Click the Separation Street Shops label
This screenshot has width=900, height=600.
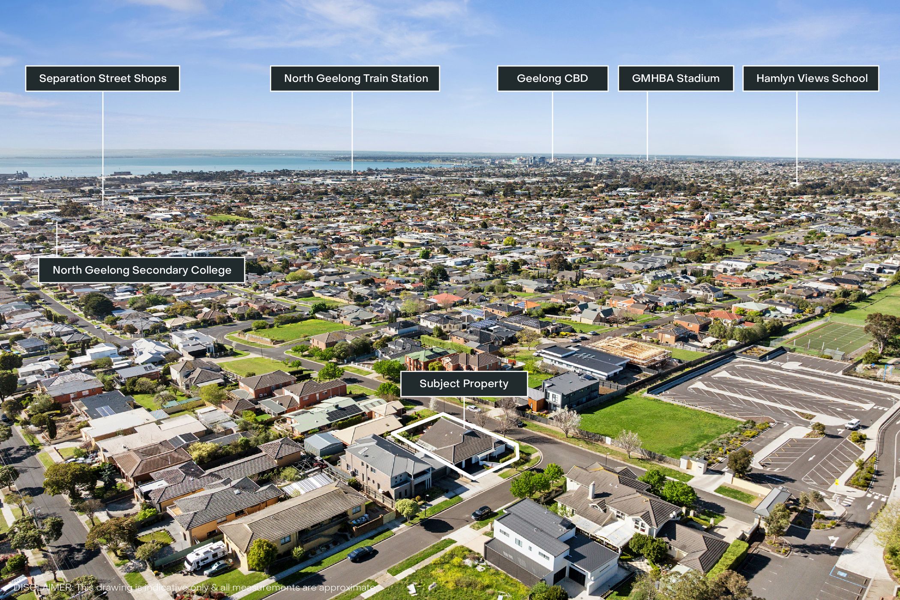[x=102, y=78]
